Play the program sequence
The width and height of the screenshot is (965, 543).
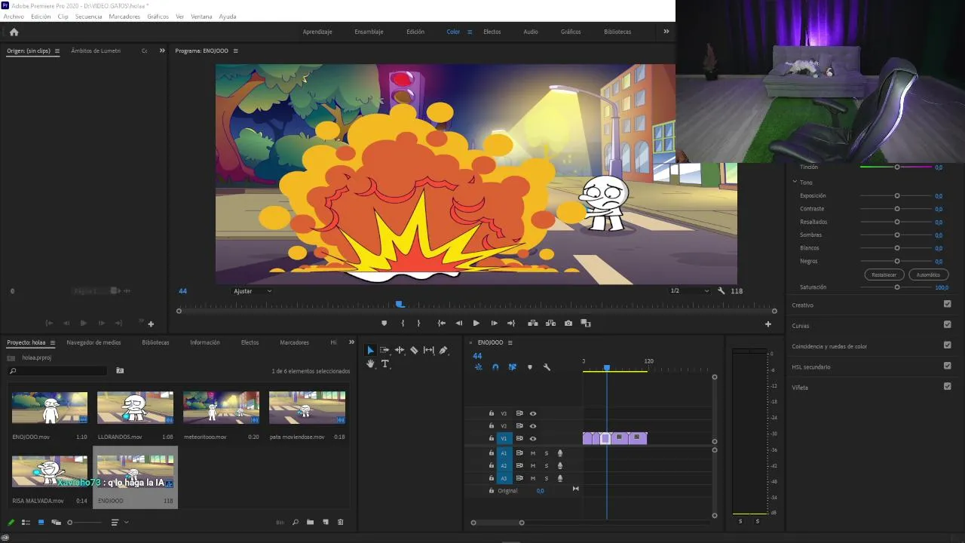pos(476,324)
